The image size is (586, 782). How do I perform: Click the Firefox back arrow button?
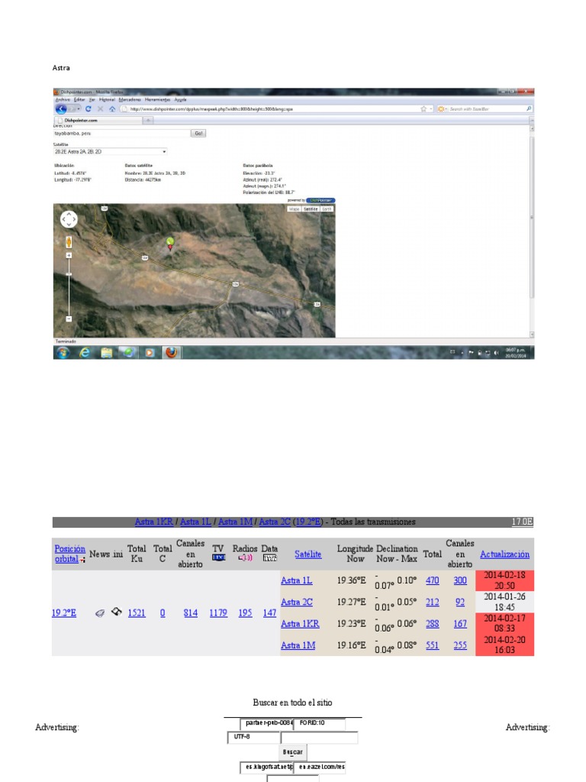61,108
